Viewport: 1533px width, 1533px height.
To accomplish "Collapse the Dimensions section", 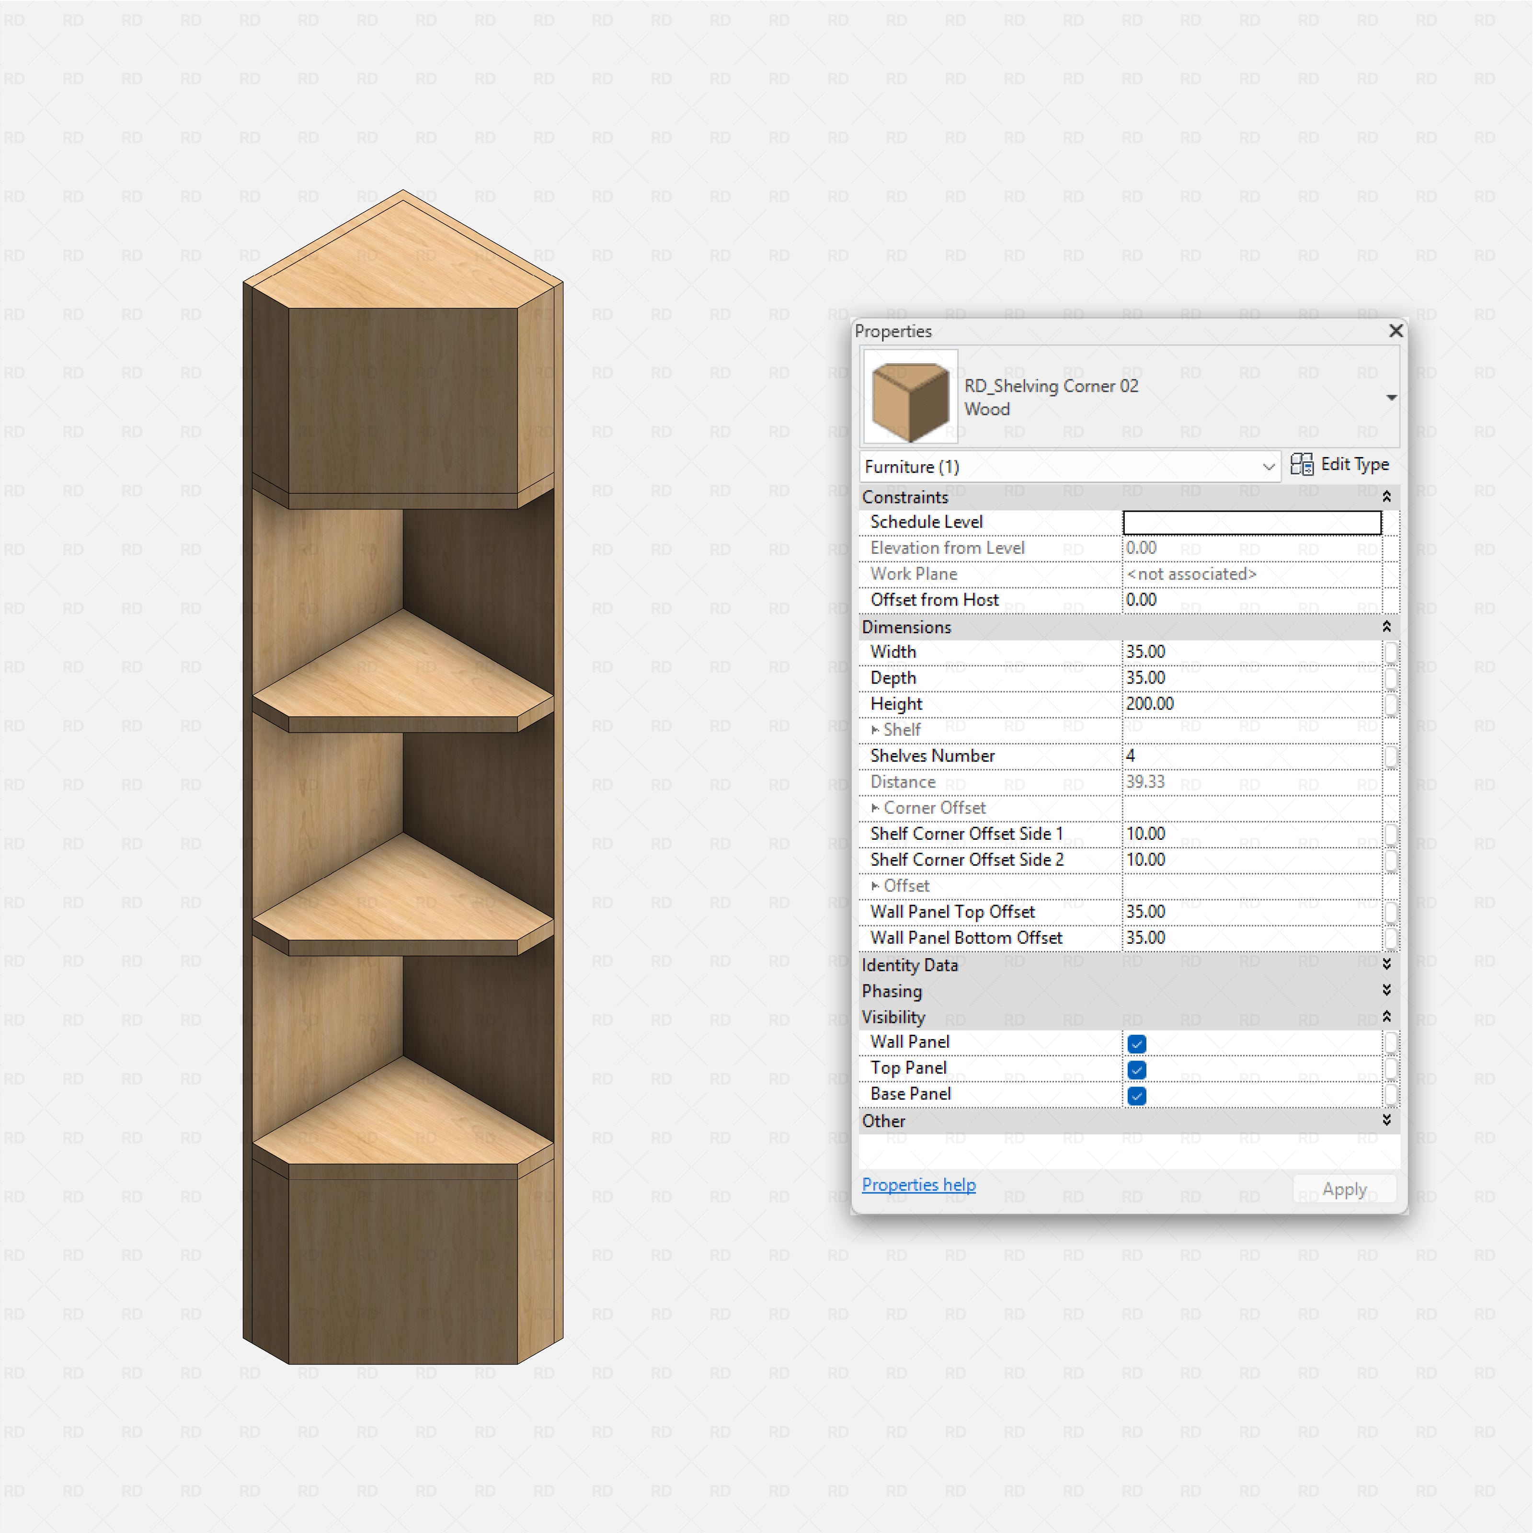I will [x=1387, y=627].
